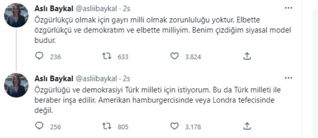Image resolution: width=318 pixels, height=138 pixels.
Task: Share the second tweet via upload icon
Action: tap(247, 126)
